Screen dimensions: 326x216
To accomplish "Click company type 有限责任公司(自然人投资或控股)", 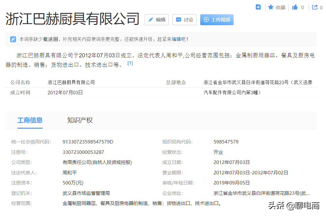I will [97, 162].
